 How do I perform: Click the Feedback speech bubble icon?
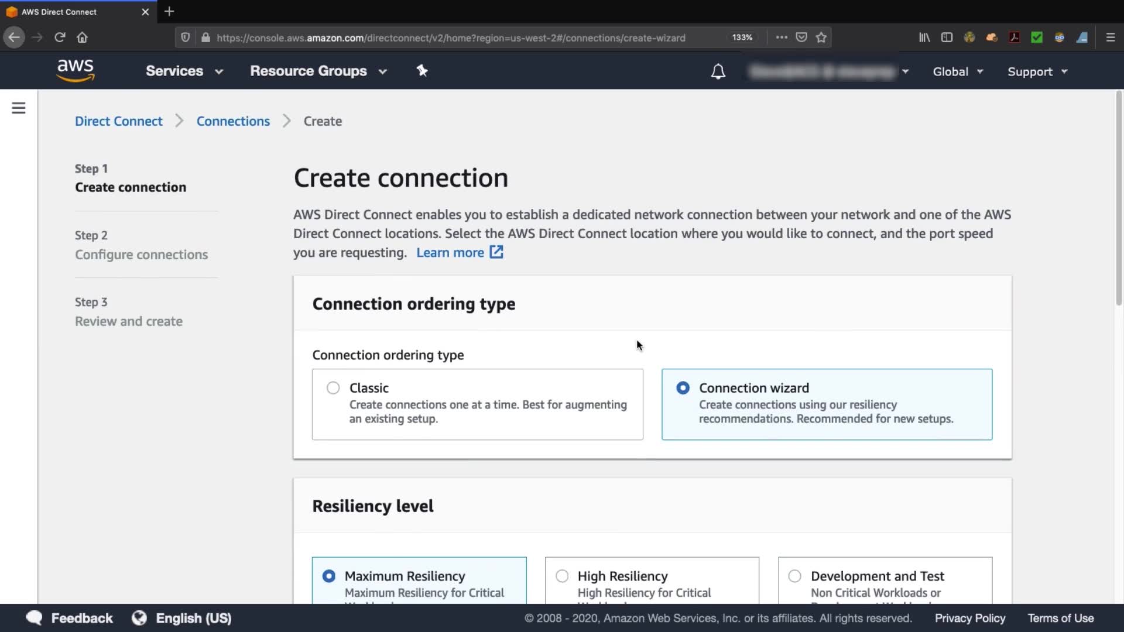[x=34, y=618]
